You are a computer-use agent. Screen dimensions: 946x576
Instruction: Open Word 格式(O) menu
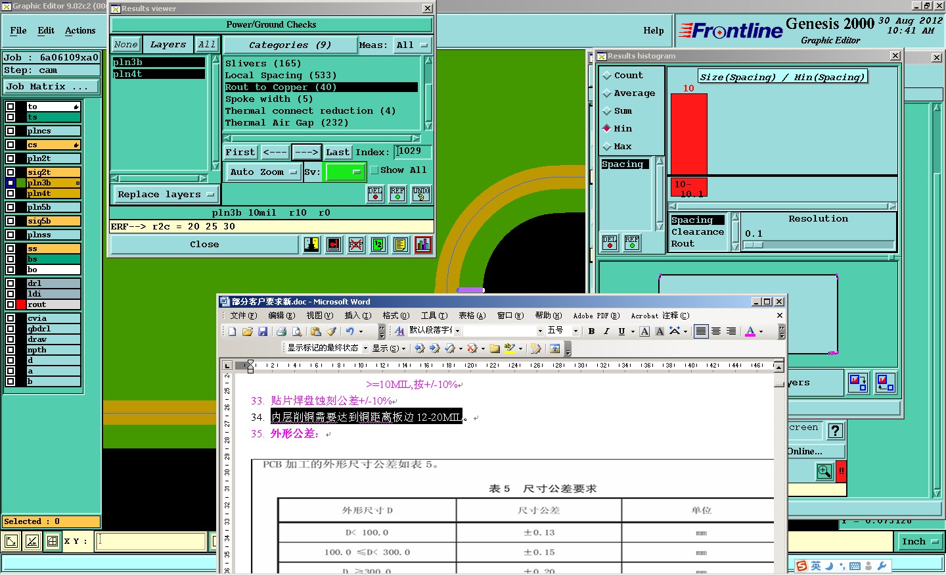[x=396, y=316]
